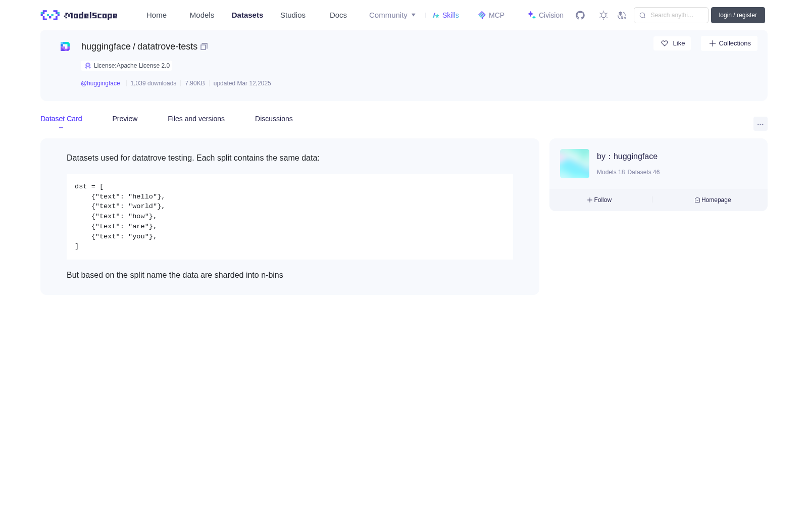Click the updated Mar 12,2025 text

(242, 83)
